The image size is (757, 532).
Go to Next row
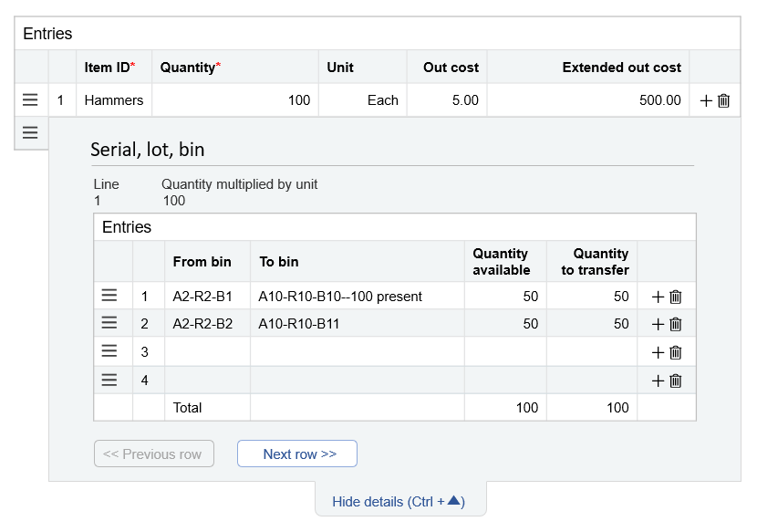coord(296,454)
